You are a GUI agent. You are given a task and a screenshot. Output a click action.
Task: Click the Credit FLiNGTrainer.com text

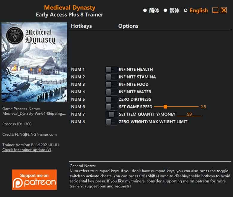coord(30,135)
